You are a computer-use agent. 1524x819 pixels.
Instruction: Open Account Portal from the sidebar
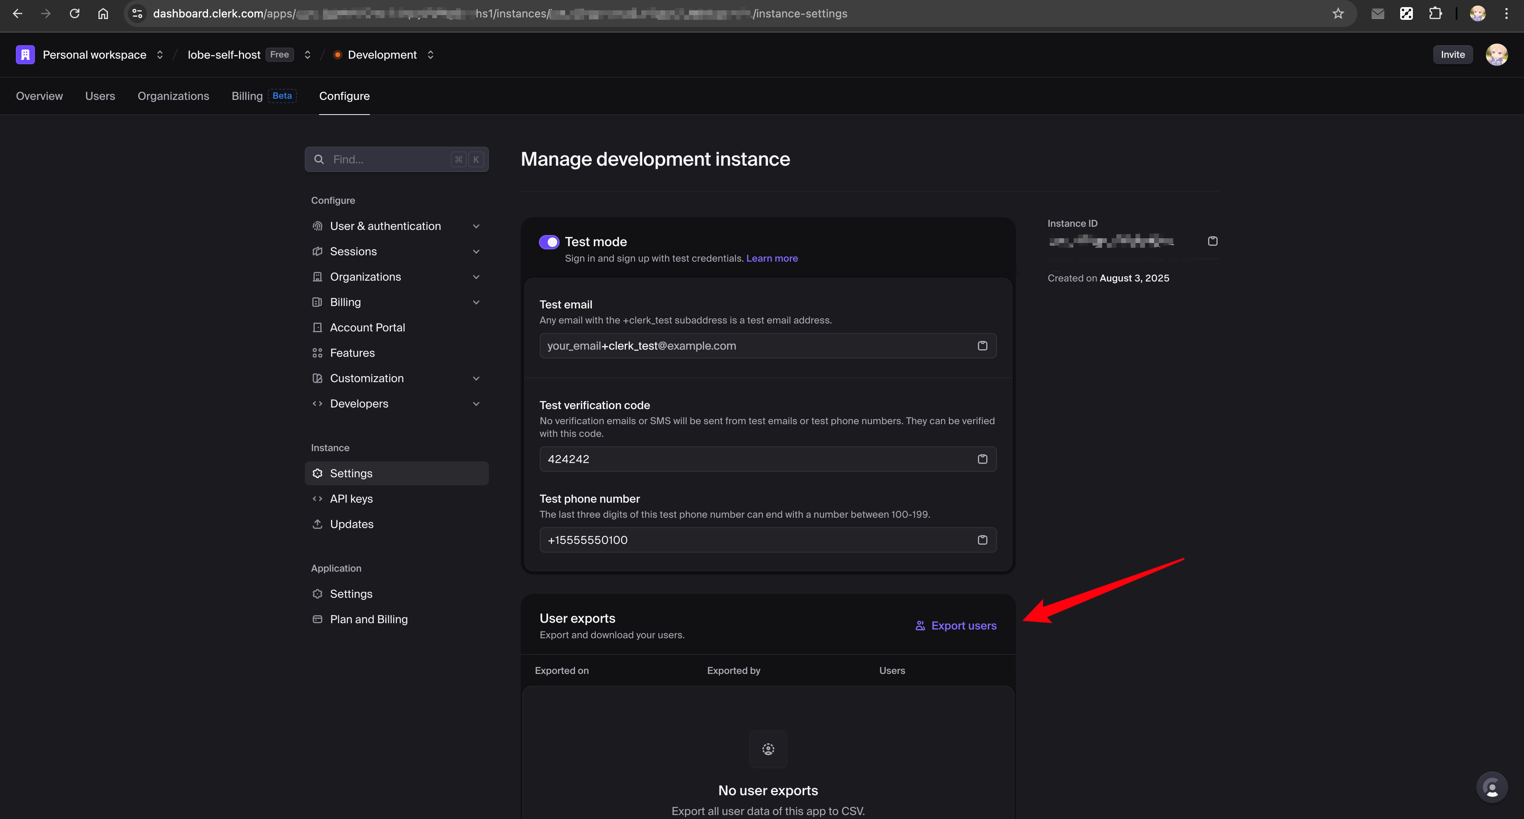(368, 327)
